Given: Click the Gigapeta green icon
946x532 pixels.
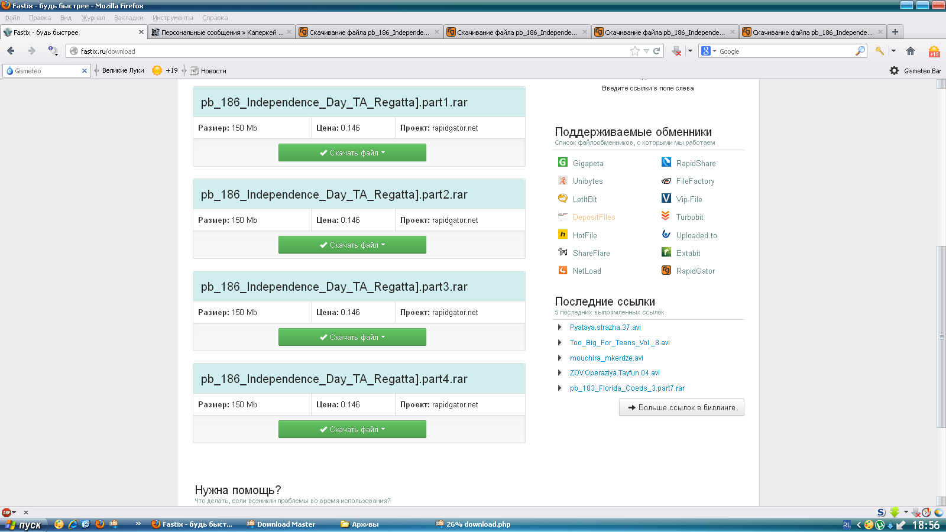Looking at the screenshot, I should (563, 162).
